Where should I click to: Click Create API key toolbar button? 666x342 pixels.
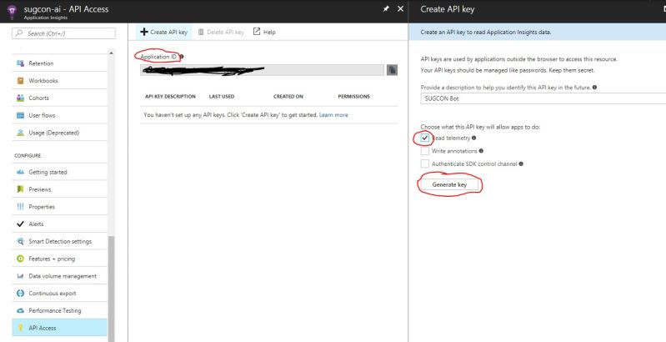coord(164,32)
